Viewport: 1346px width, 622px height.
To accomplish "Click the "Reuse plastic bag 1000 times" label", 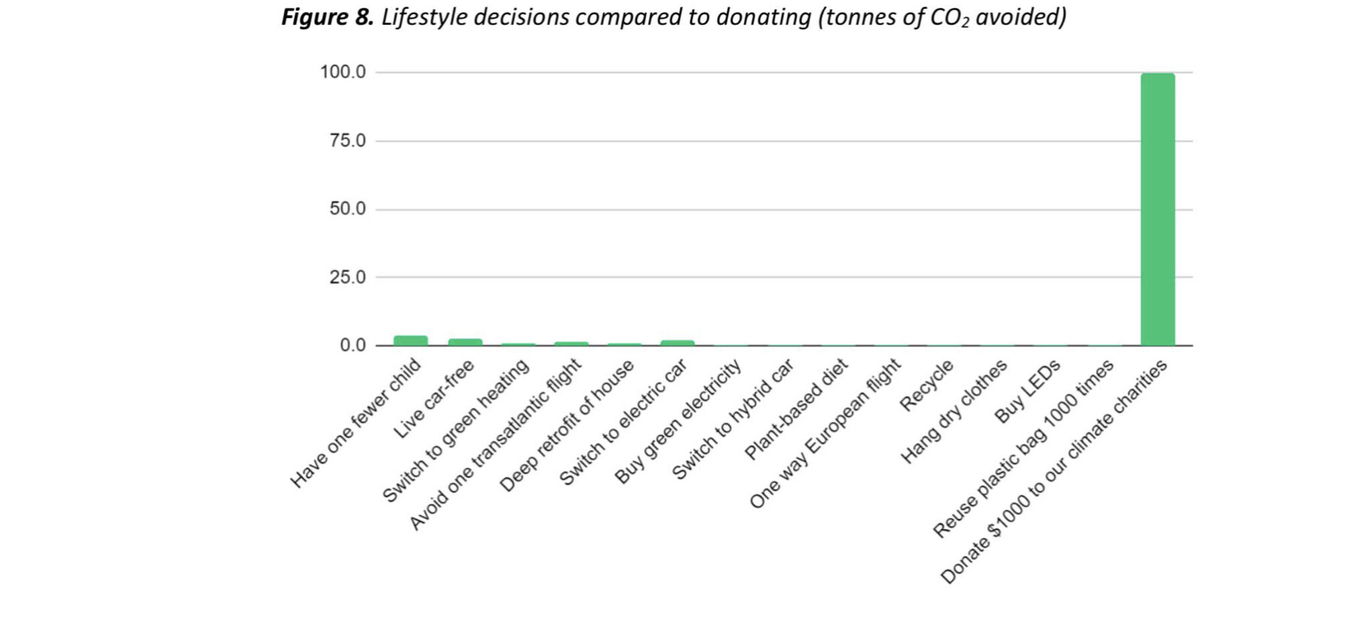I will click(x=1023, y=448).
